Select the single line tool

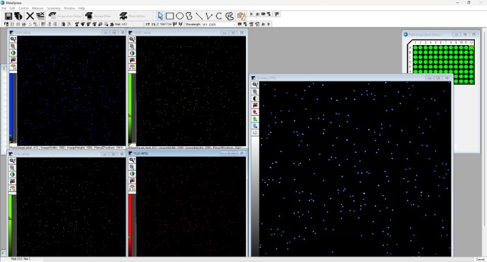click(x=199, y=16)
